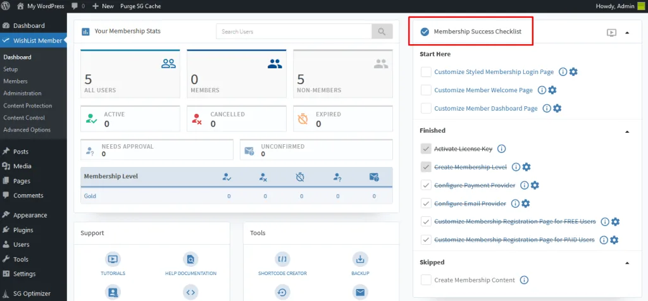Open the Help Documentation icon
Viewport: 648px width, 301px height.
(x=190, y=259)
